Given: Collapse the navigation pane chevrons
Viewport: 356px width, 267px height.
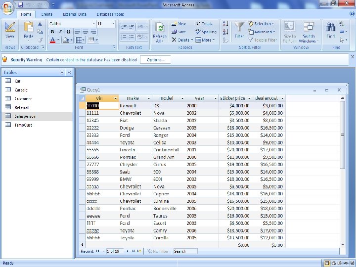Looking at the screenshot, I should (69, 72).
